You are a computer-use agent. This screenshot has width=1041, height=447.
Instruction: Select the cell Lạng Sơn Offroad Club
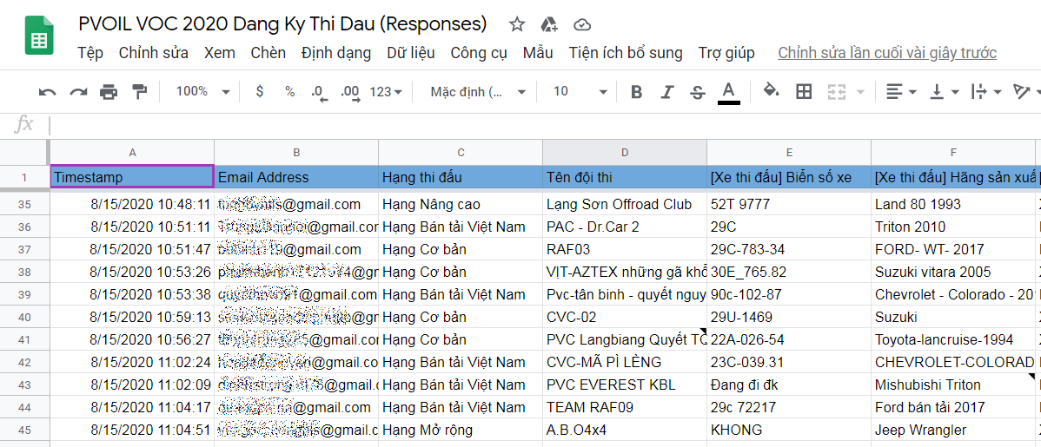point(625,204)
